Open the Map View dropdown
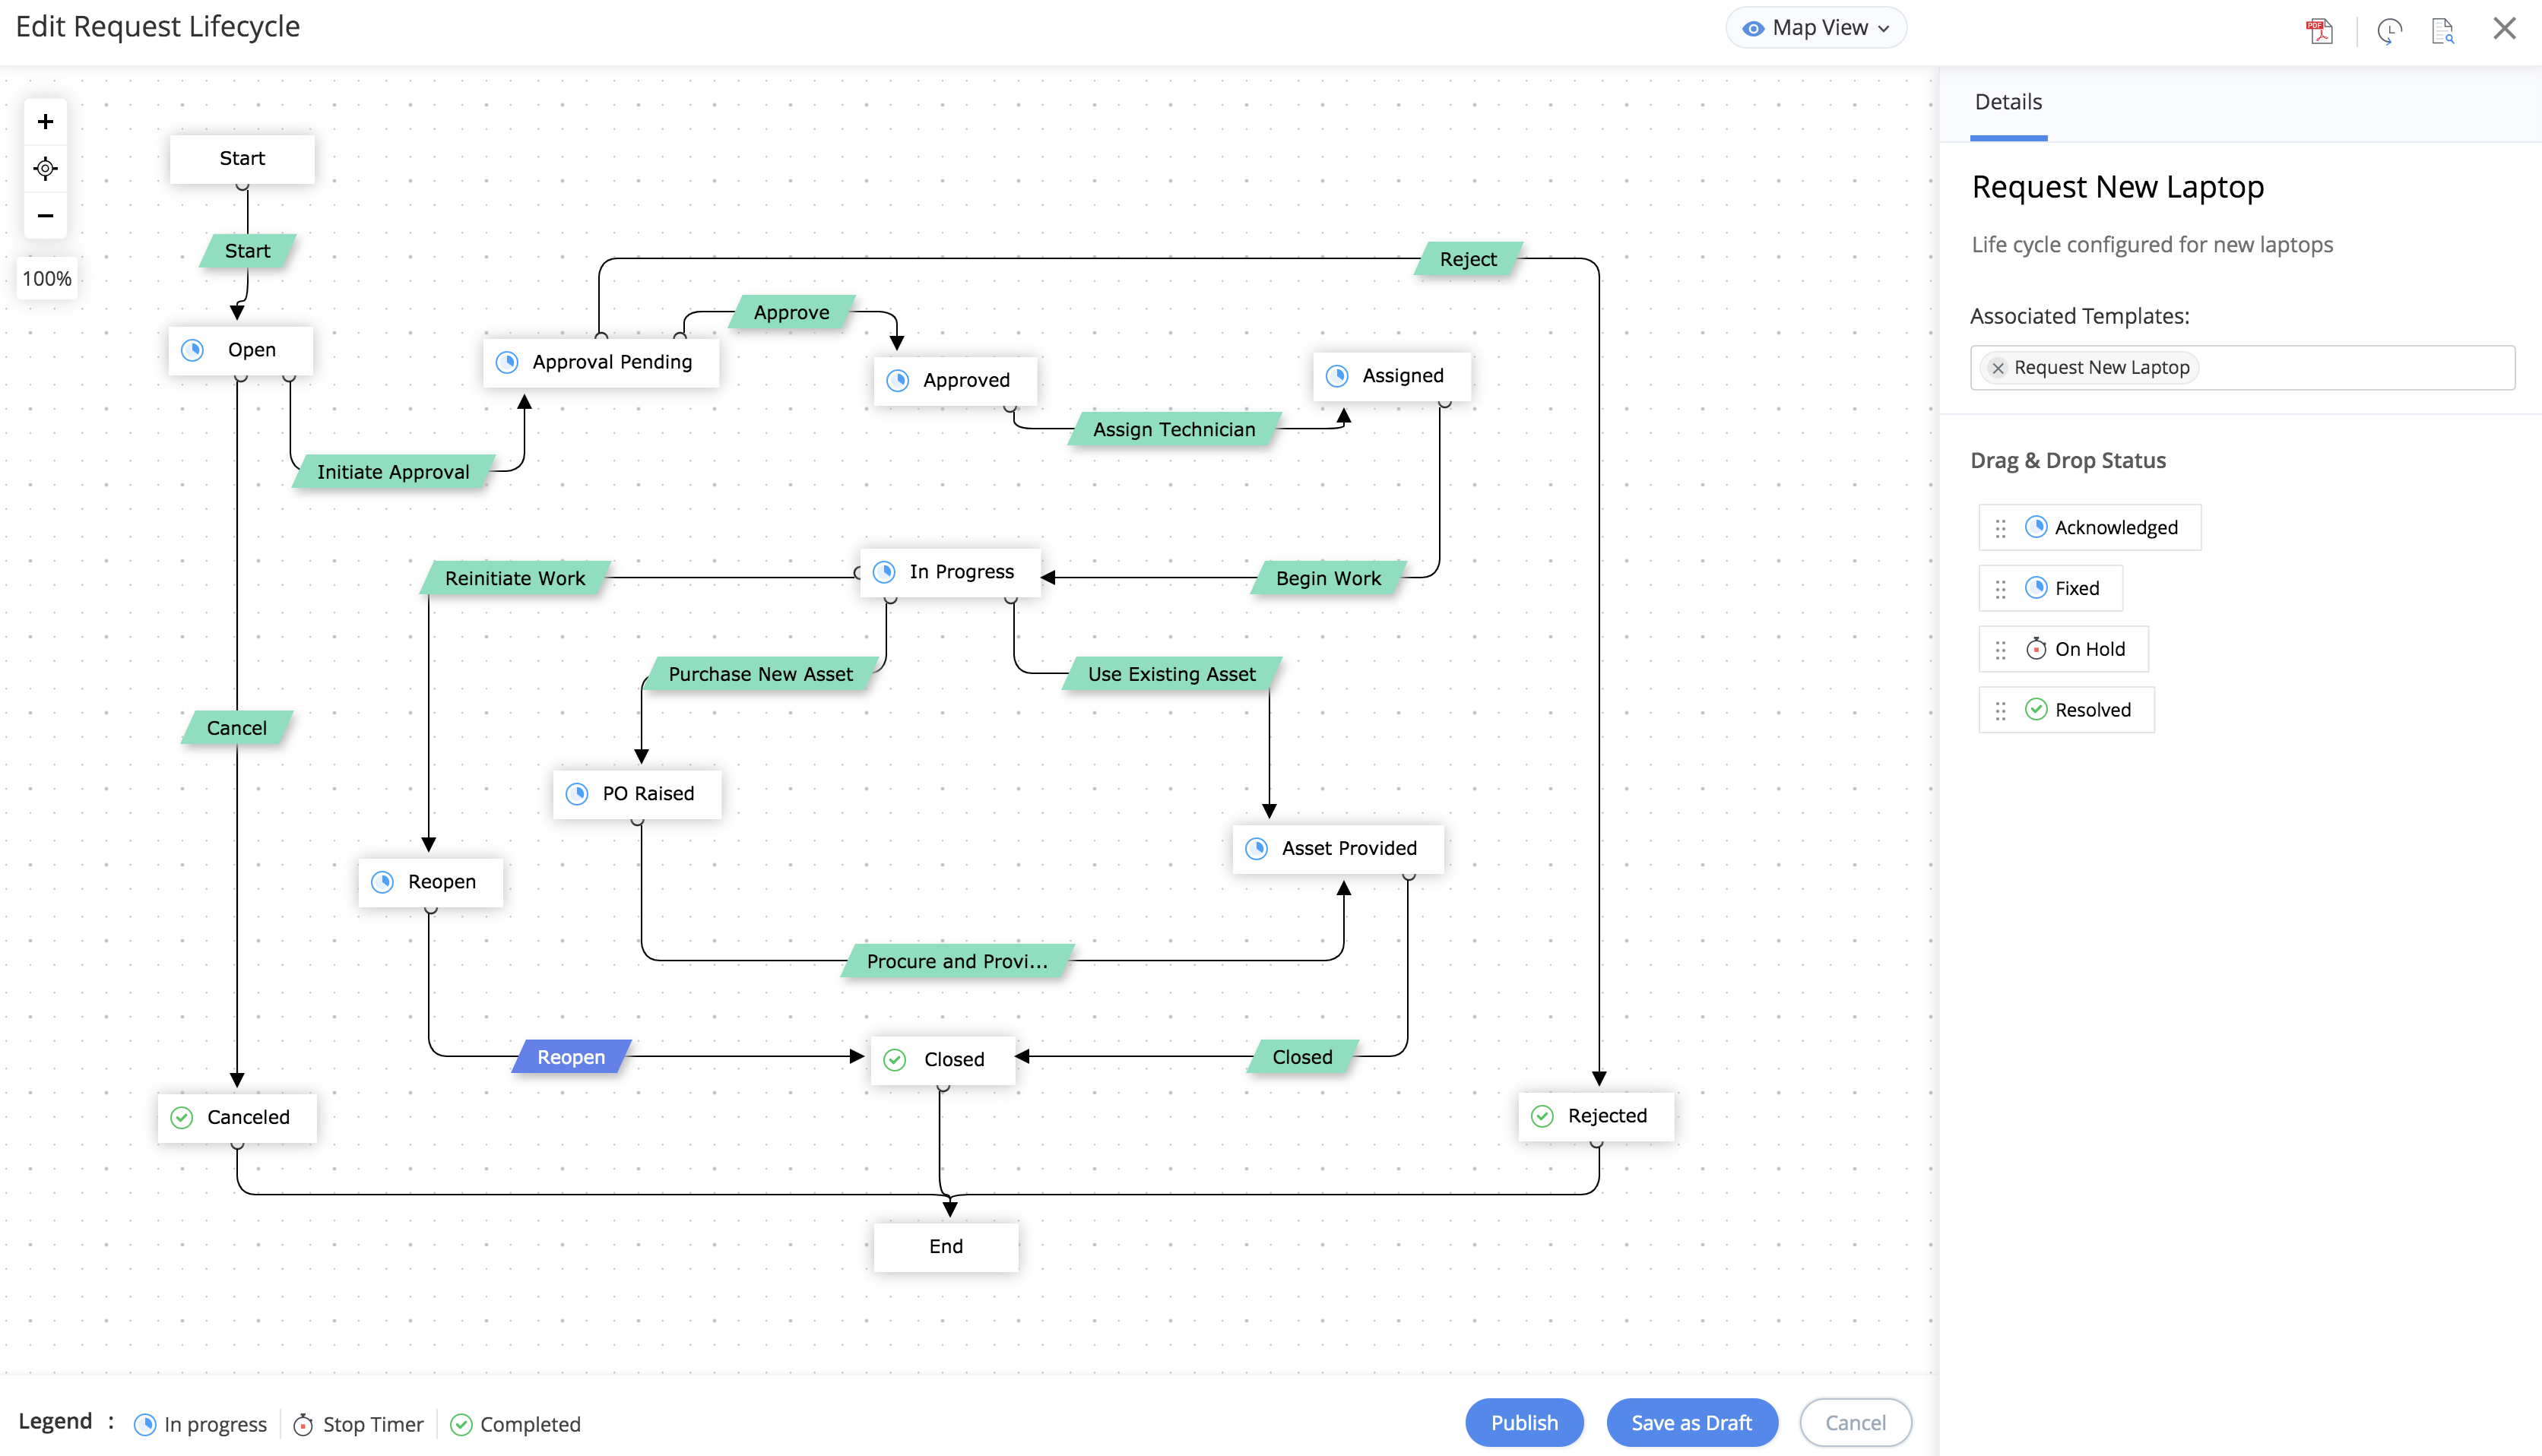This screenshot has width=2542, height=1456. [1815, 28]
